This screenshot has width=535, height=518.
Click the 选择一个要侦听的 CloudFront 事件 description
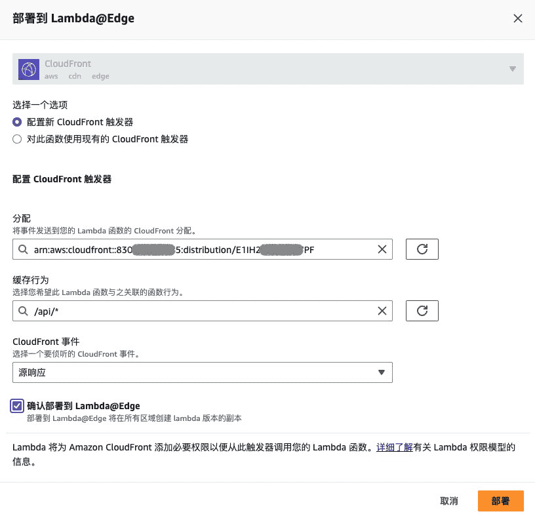[77, 354]
